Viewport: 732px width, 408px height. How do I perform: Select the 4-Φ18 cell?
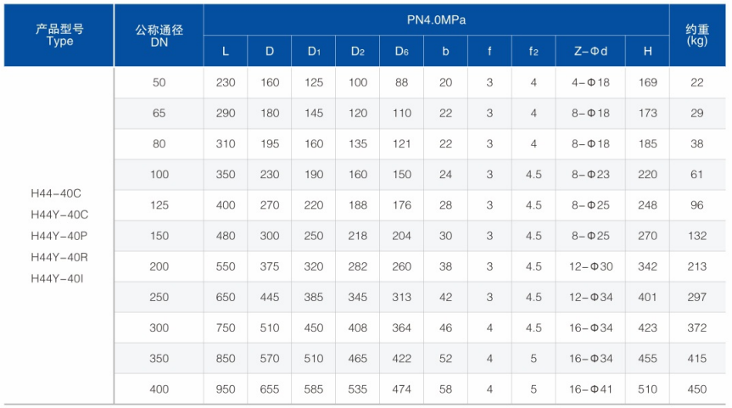tap(590, 82)
